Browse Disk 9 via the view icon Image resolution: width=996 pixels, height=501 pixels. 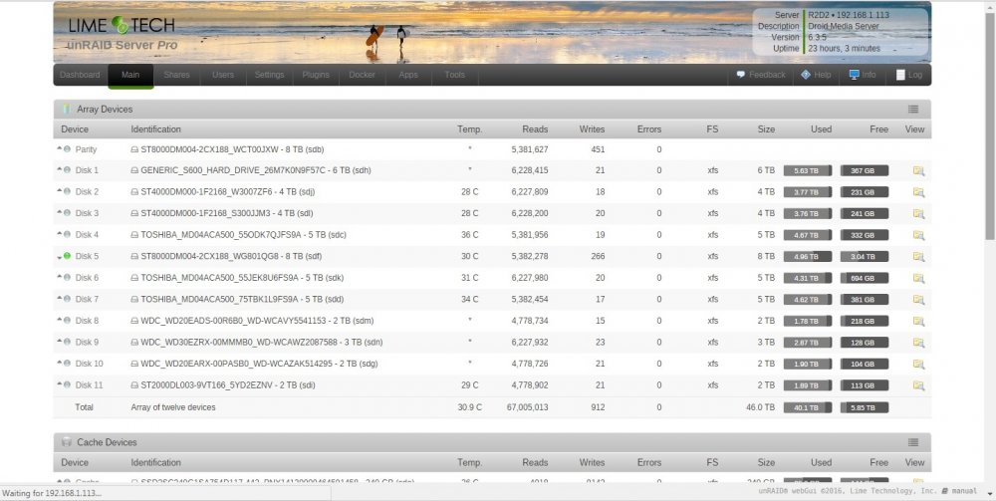point(918,343)
